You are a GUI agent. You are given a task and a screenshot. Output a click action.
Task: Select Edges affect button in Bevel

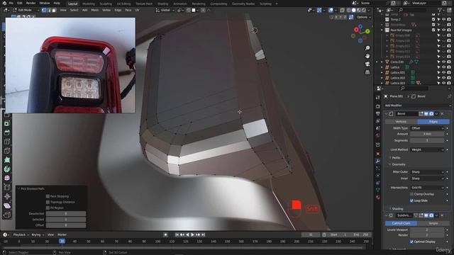[x=433, y=122]
